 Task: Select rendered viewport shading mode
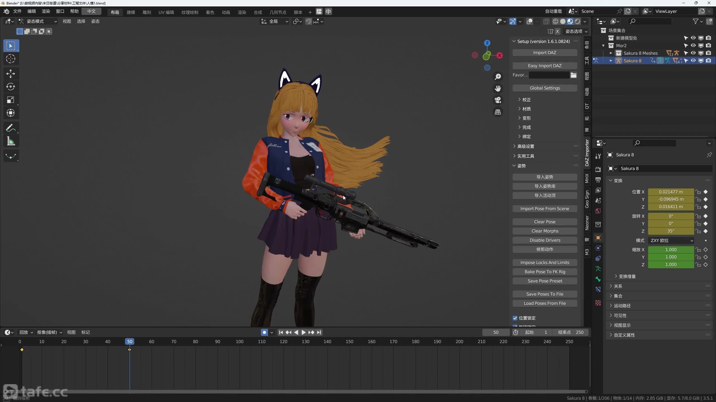[x=578, y=21]
